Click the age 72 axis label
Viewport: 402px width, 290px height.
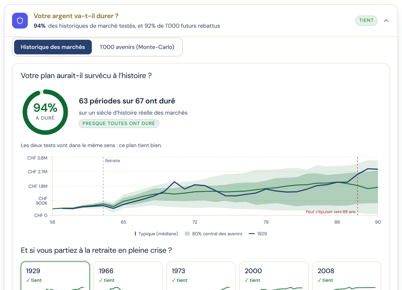click(195, 222)
